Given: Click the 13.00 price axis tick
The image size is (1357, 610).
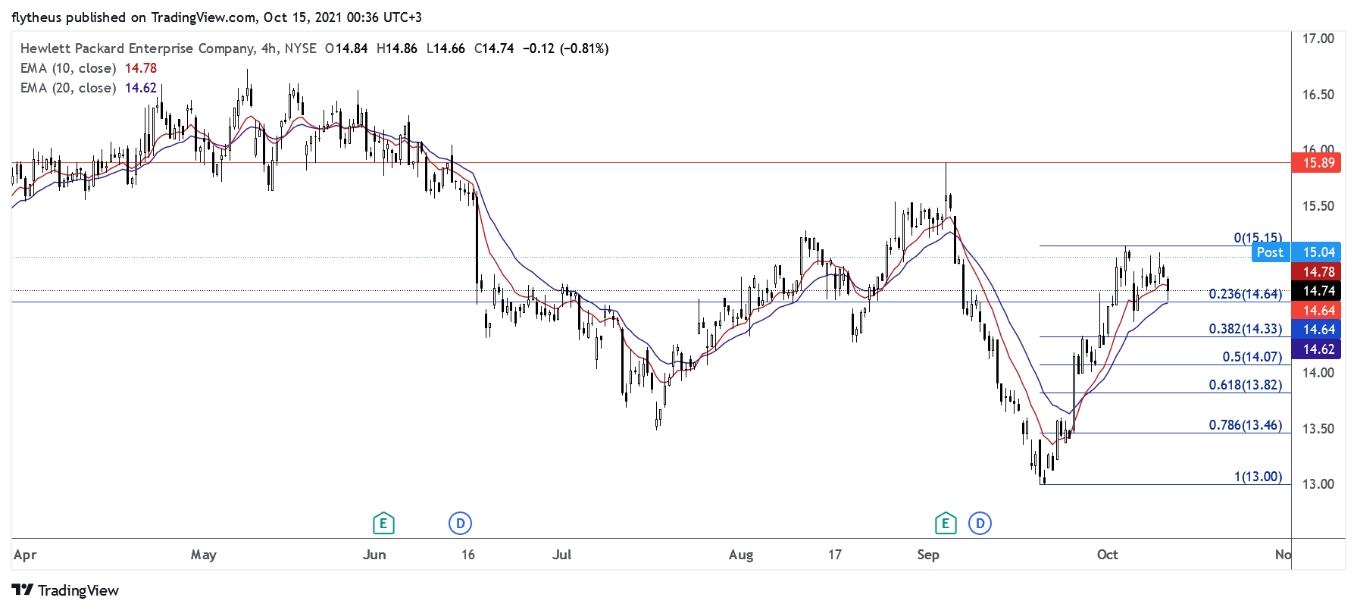Looking at the screenshot, I should [x=1318, y=484].
